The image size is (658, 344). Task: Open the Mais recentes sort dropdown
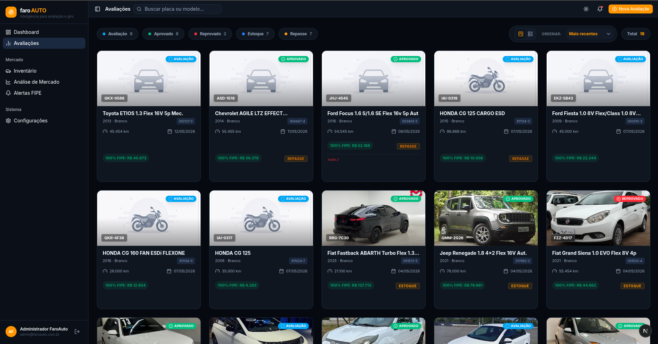pyautogui.click(x=590, y=34)
